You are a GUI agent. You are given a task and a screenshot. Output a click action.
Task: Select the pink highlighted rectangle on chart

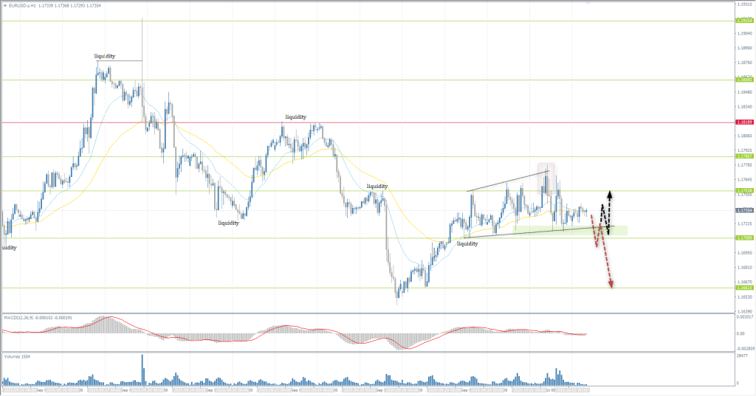click(546, 174)
